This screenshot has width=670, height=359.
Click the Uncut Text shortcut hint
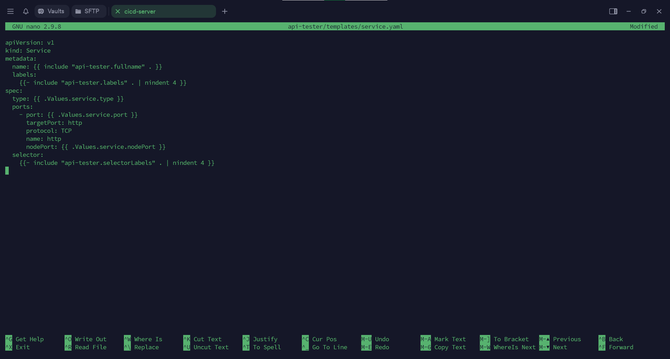(x=206, y=347)
